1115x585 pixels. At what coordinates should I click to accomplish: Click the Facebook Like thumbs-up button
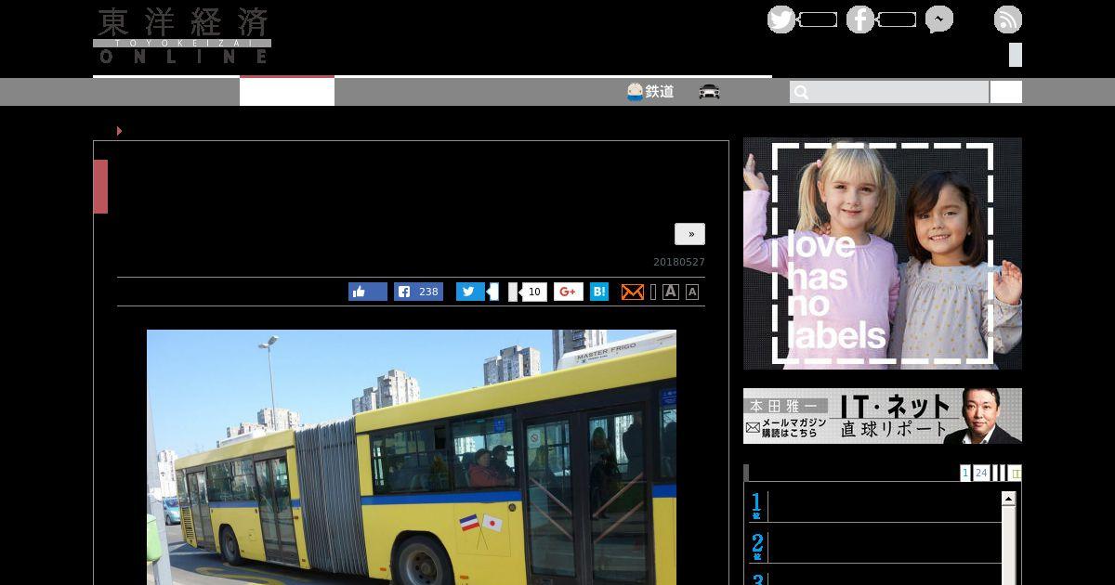coord(367,292)
